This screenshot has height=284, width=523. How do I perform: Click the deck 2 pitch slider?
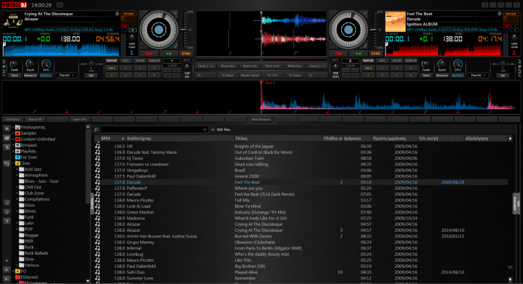[x=373, y=30]
